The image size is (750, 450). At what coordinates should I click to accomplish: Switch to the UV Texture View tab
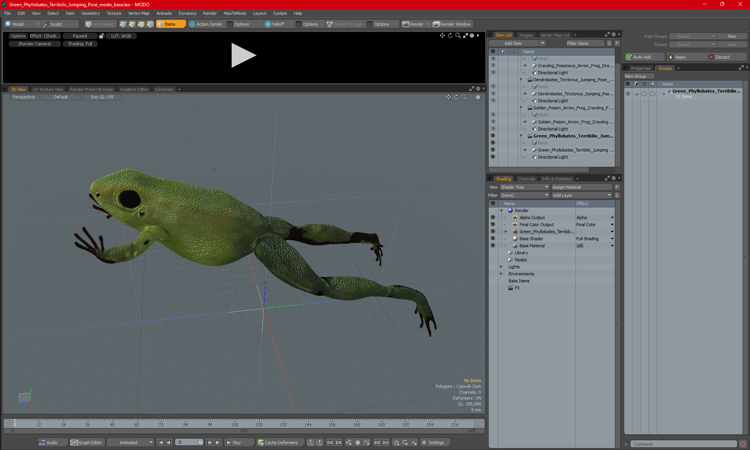pos(48,89)
